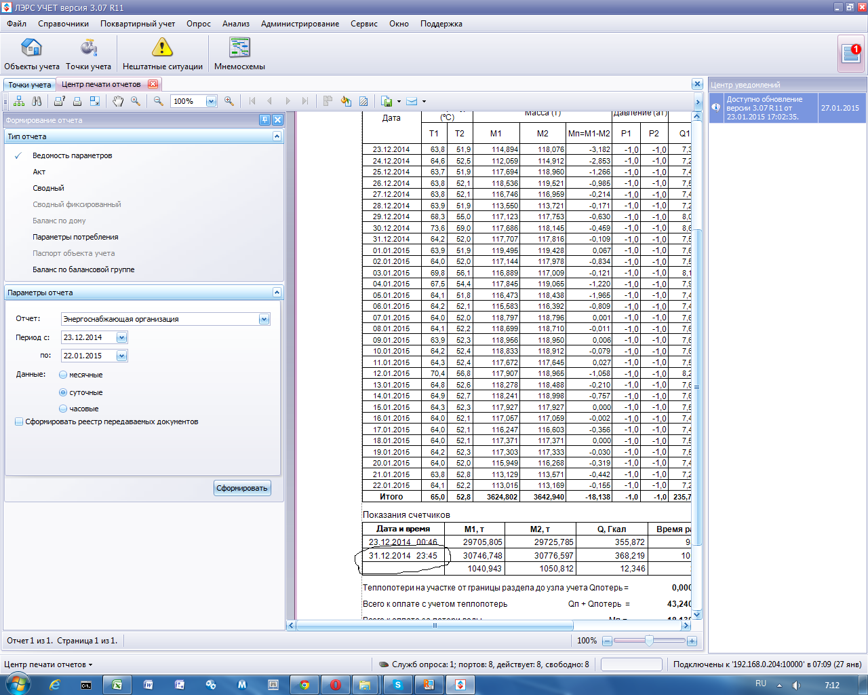Viewport: 868px width, 695px height.
Task: Select Параметры потребления report type
Action: click(75, 237)
